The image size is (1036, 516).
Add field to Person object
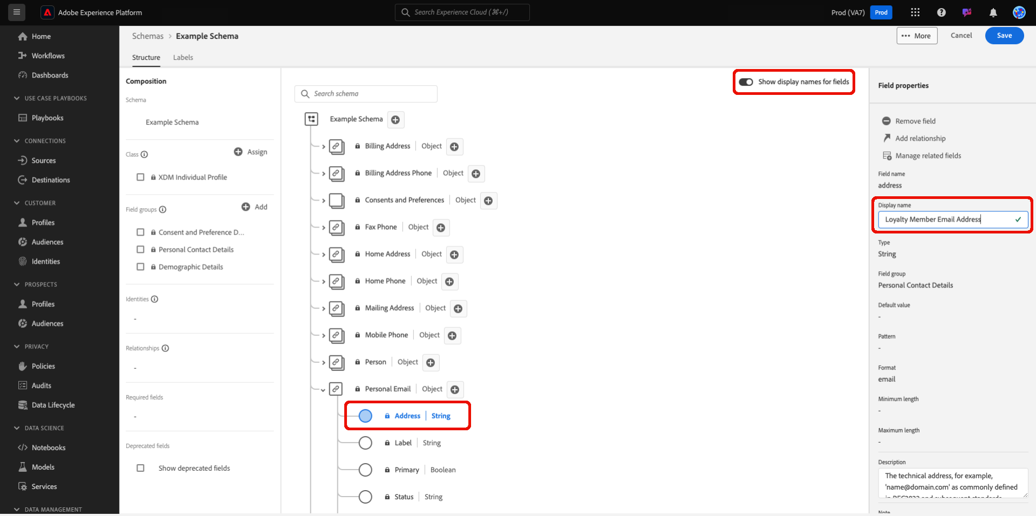pyautogui.click(x=431, y=362)
